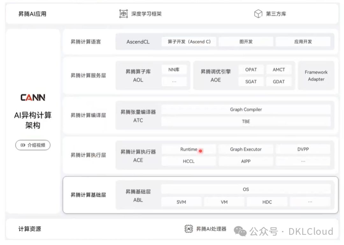The image size is (344, 245).
Task: Click the TBE bar
Action: (246, 121)
